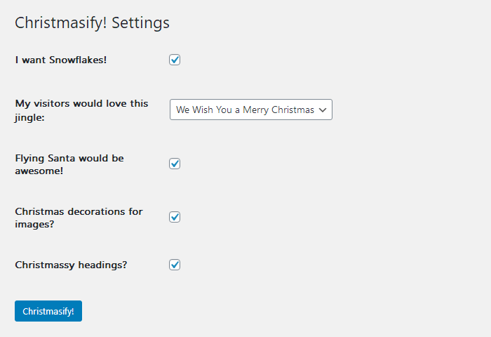
Task: Click the "I want Snowflakes!" label
Action: pyautogui.click(x=61, y=60)
